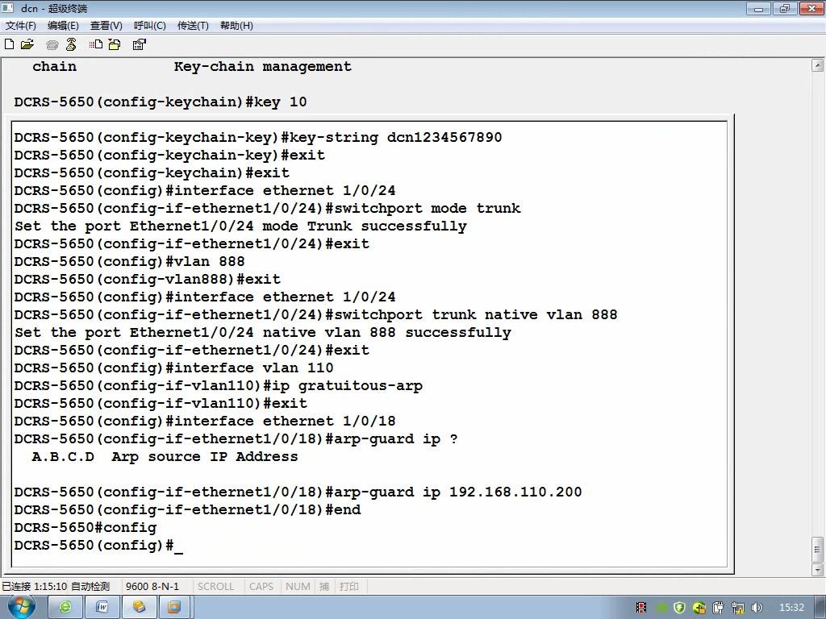Click the CAPS status bar indicator
This screenshot has height=619, width=826.
click(261, 587)
